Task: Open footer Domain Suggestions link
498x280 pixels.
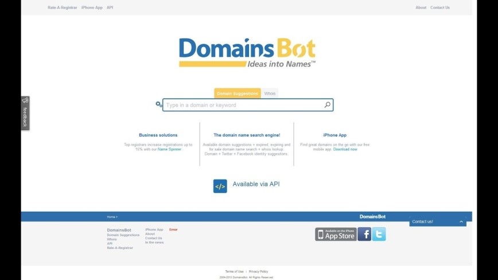Action: (x=123, y=235)
